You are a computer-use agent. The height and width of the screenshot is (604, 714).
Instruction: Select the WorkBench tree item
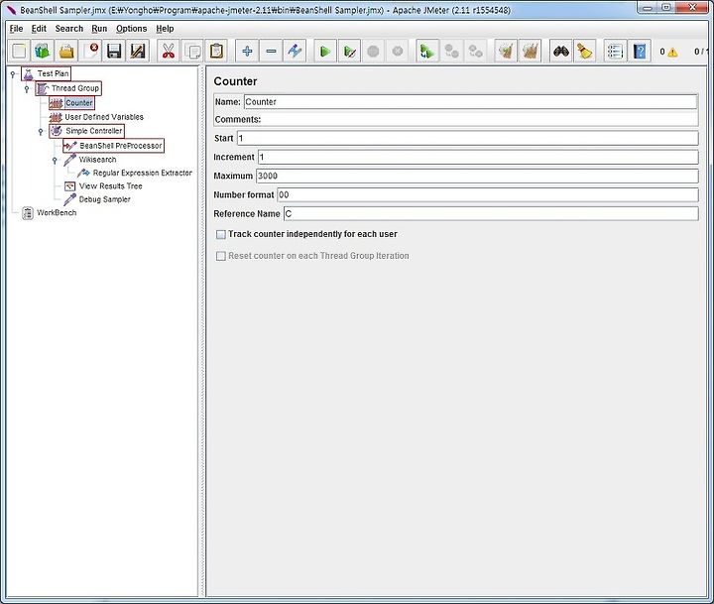[50, 212]
